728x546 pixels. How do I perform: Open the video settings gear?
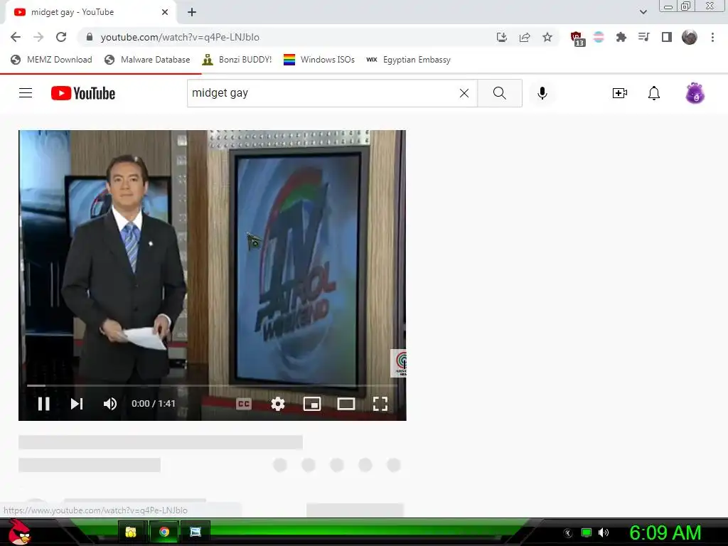(x=278, y=404)
